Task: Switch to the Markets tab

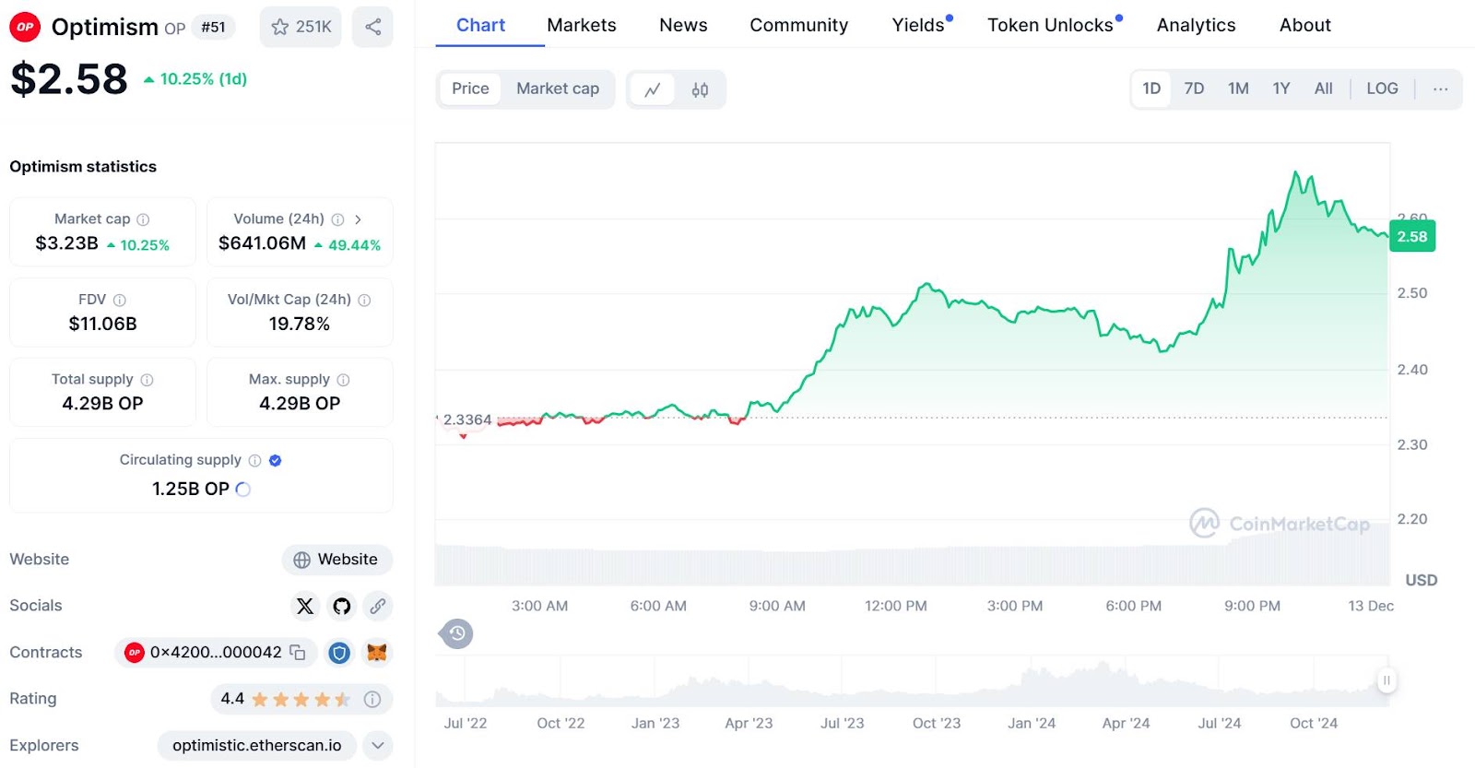Action: point(582,25)
